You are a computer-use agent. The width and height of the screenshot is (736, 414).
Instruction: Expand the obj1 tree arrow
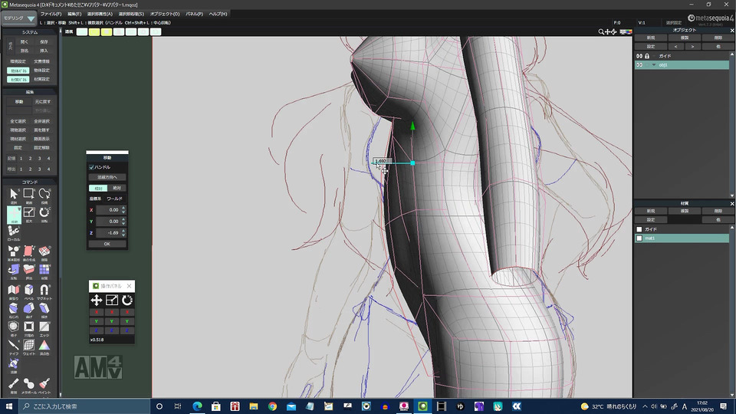pyautogui.click(x=654, y=65)
